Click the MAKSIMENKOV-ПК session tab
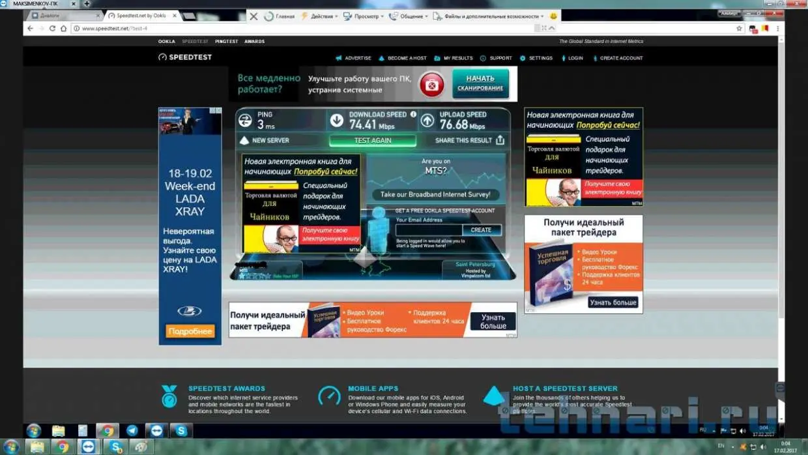Viewport: 808px width, 455px height. click(39, 4)
